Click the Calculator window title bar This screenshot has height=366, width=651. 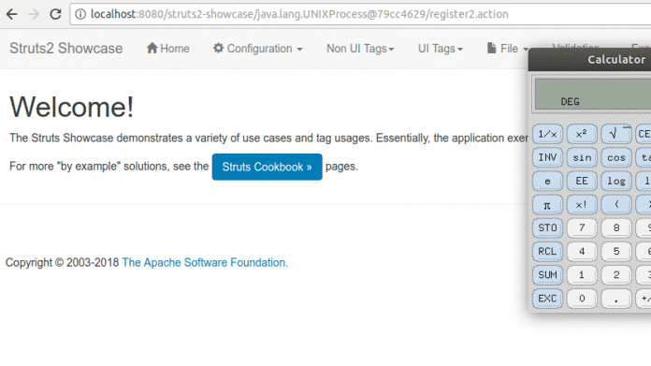[589, 59]
